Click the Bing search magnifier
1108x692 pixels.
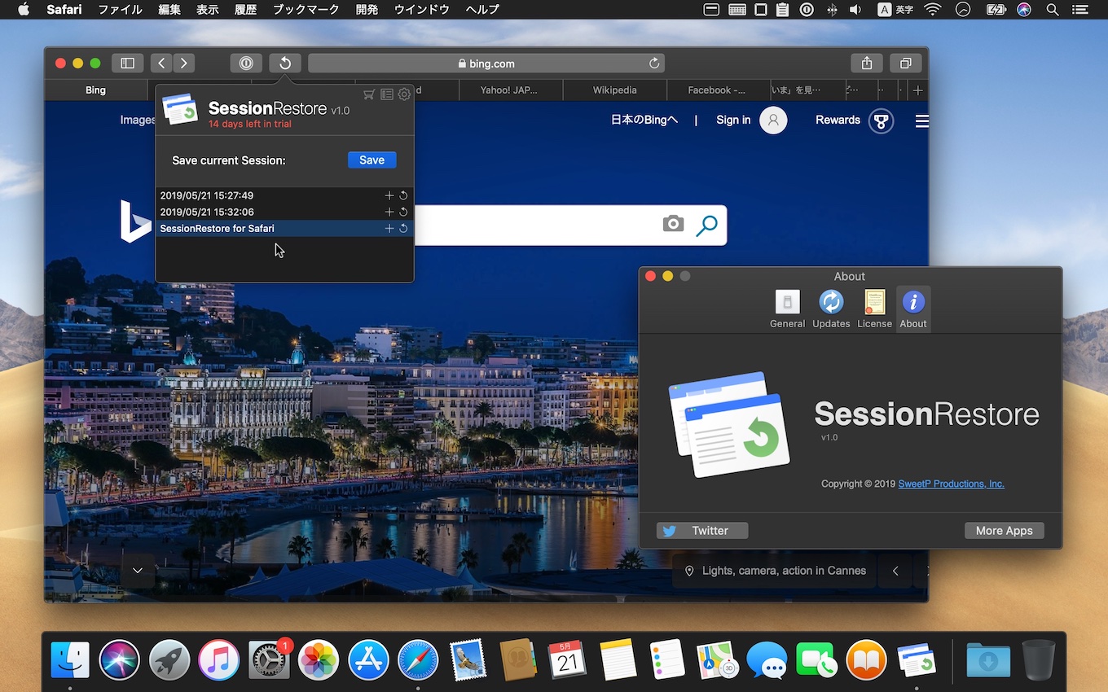(x=706, y=226)
